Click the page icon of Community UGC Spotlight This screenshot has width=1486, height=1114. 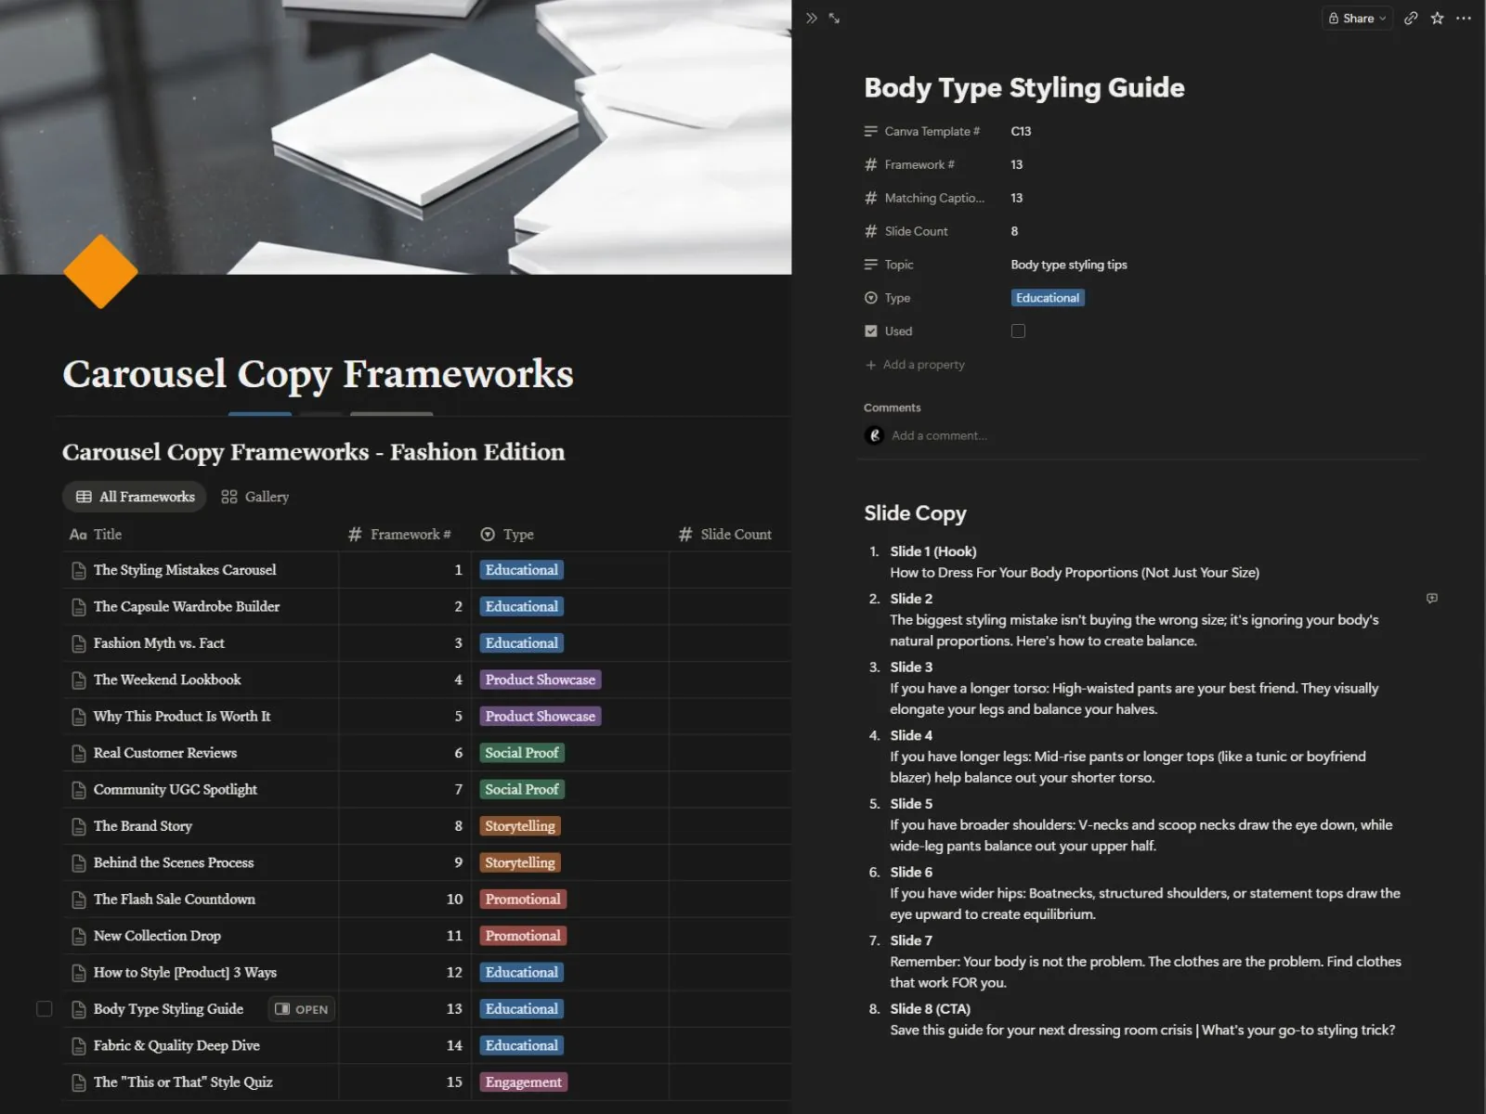point(79,790)
